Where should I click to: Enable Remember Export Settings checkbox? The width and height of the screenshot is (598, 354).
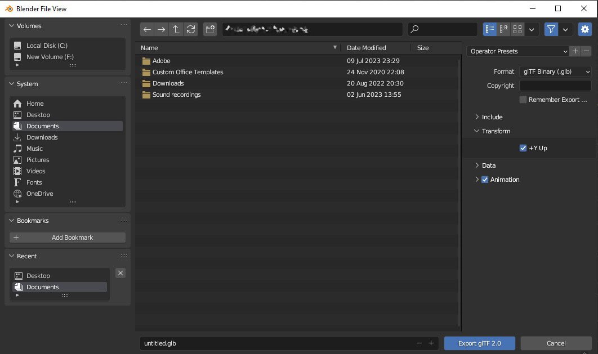(523, 100)
